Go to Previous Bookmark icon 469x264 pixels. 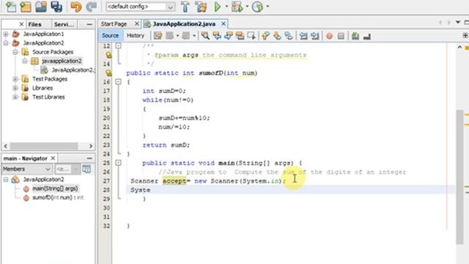tap(265, 36)
